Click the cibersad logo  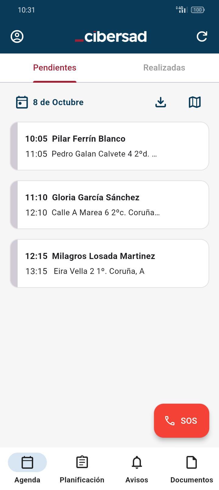tap(111, 36)
